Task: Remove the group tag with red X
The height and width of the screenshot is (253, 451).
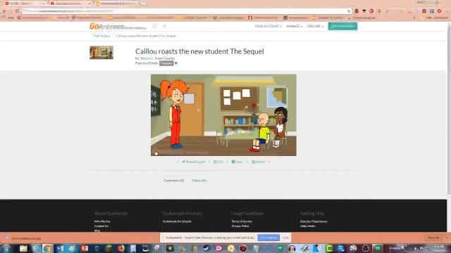Action: [175, 63]
